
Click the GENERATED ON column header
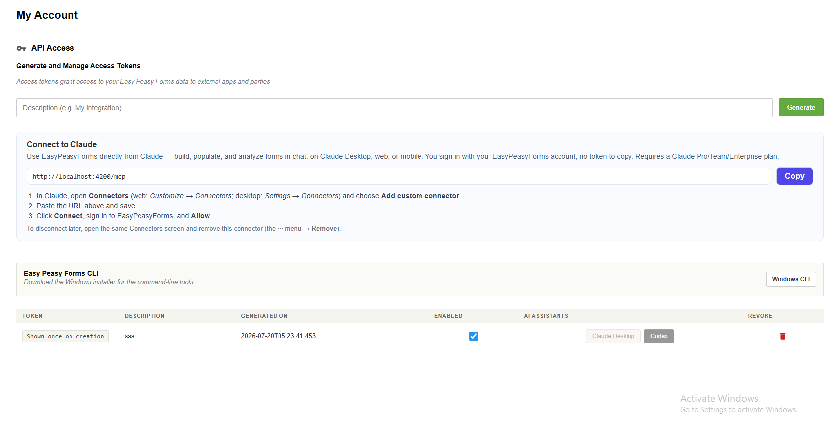[264, 316]
